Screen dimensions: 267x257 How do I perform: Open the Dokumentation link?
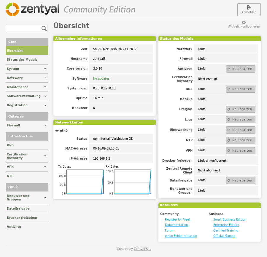[x=176, y=225]
